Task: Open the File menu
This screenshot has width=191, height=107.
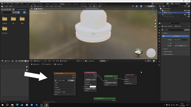Action: pos(4,4)
